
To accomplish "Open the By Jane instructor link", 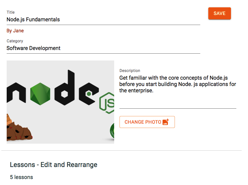I will [15, 31].
